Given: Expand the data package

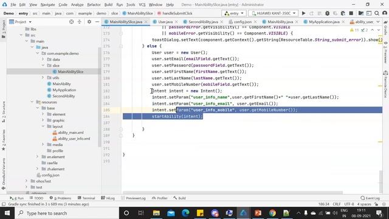Looking at the screenshot, I should tap(43, 60).
